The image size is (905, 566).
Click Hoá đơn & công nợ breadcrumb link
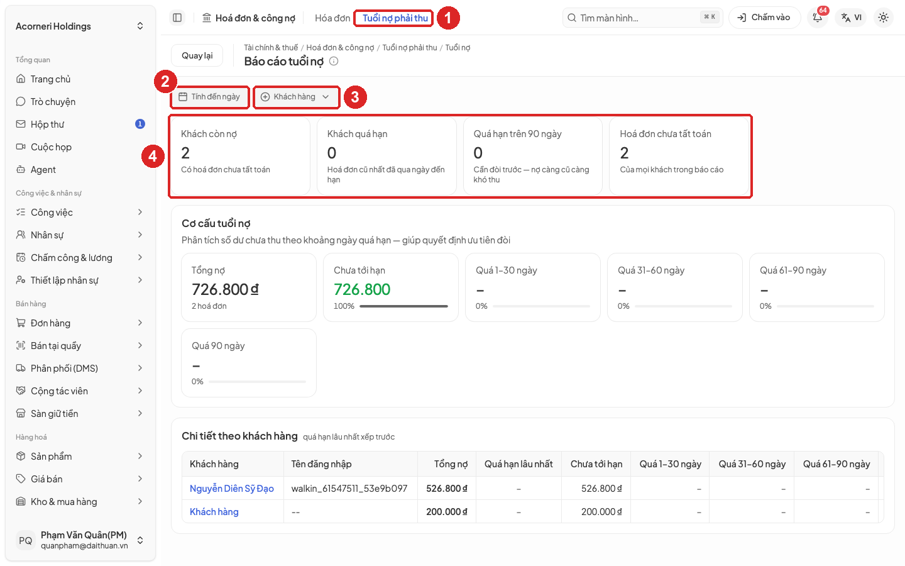340,48
